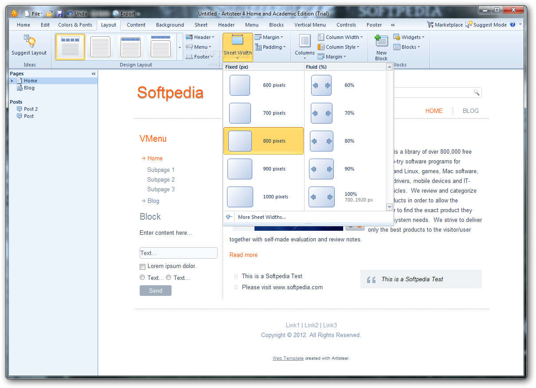Viewport: 536px width, 388px height.
Task: Open the sheet Margin dropdown
Action: pos(270,37)
